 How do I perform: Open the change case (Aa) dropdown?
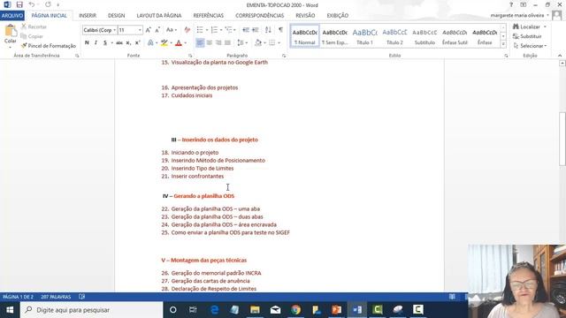(x=171, y=30)
